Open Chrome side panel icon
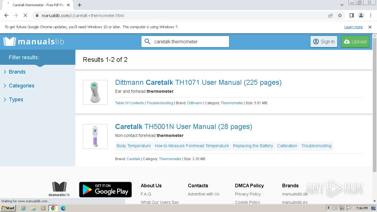The height and width of the screenshot is (212, 377). pos(351,15)
